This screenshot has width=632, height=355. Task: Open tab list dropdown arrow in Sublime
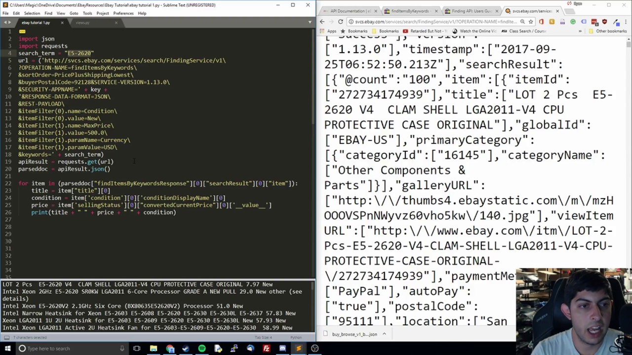(x=310, y=23)
